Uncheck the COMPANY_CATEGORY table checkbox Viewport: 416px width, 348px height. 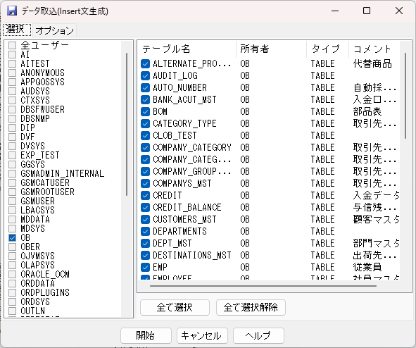click(145, 148)
